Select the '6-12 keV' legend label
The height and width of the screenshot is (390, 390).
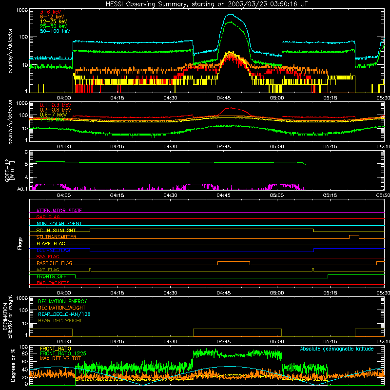tap(52, 17)
